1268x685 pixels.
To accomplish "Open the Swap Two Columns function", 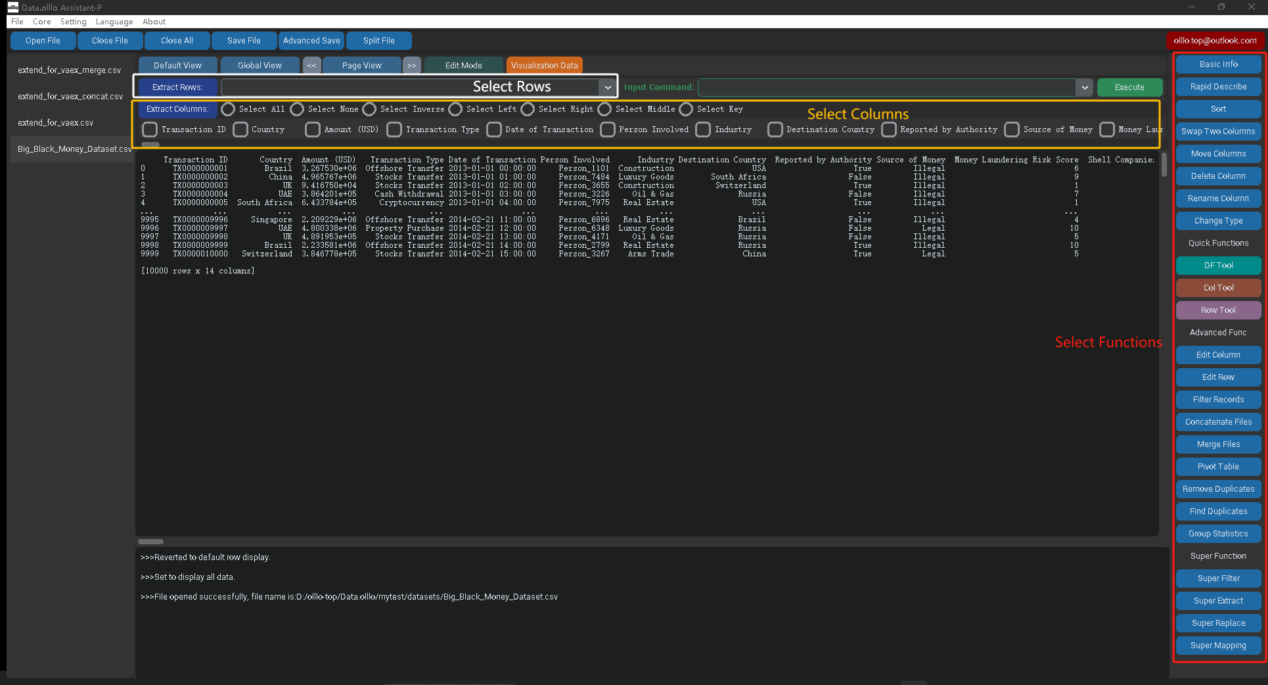I will 1218,131.
